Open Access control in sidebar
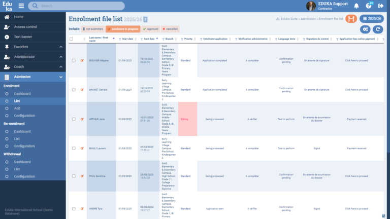This screenshot has width=390, height=219. [x=25, y=26]
